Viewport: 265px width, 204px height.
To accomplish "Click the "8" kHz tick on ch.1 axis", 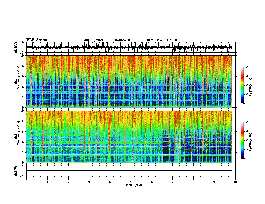I will pyautogui.click(x=23, y=66).
